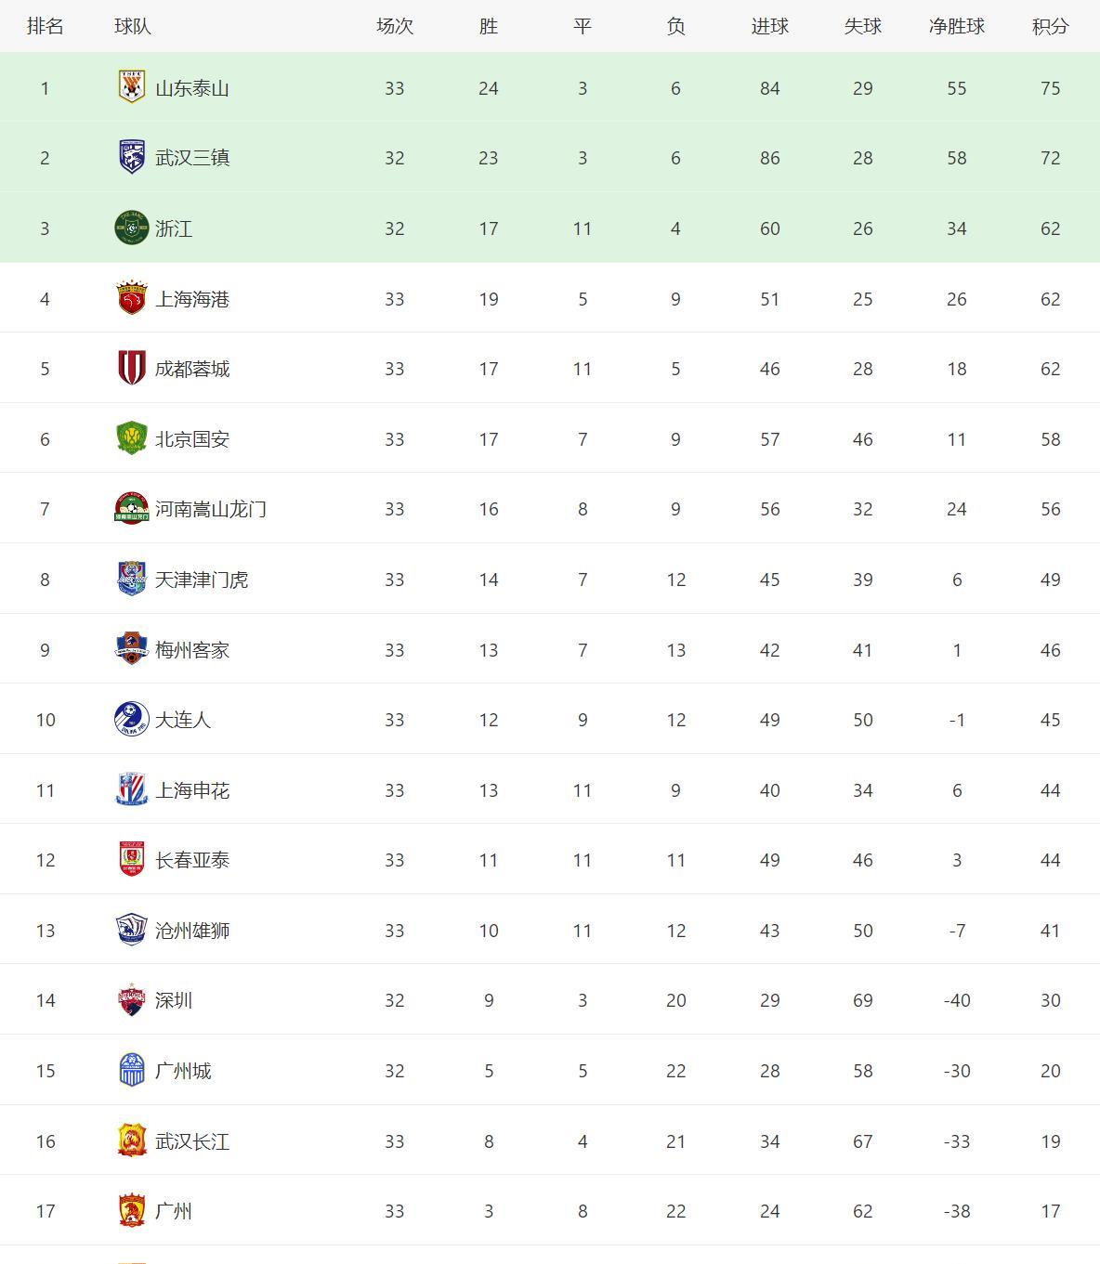Click the Shanghai Port red crest
This screenshot has width=1100, height=1264.
132,299
